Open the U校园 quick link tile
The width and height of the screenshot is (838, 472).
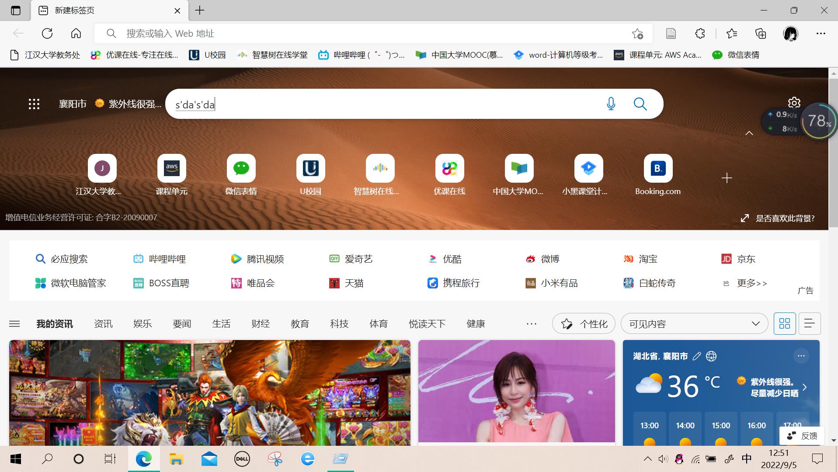click(310, 168)
